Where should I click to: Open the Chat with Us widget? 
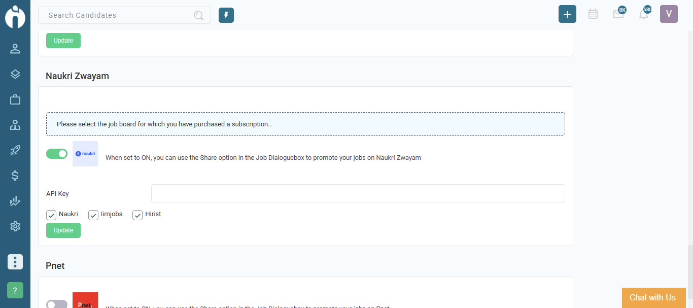[653, 298]
